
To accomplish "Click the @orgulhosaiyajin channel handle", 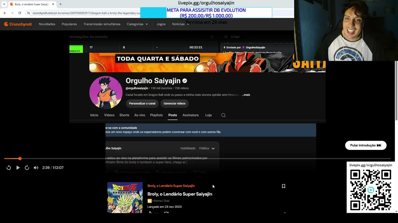I will pos(137,88).
